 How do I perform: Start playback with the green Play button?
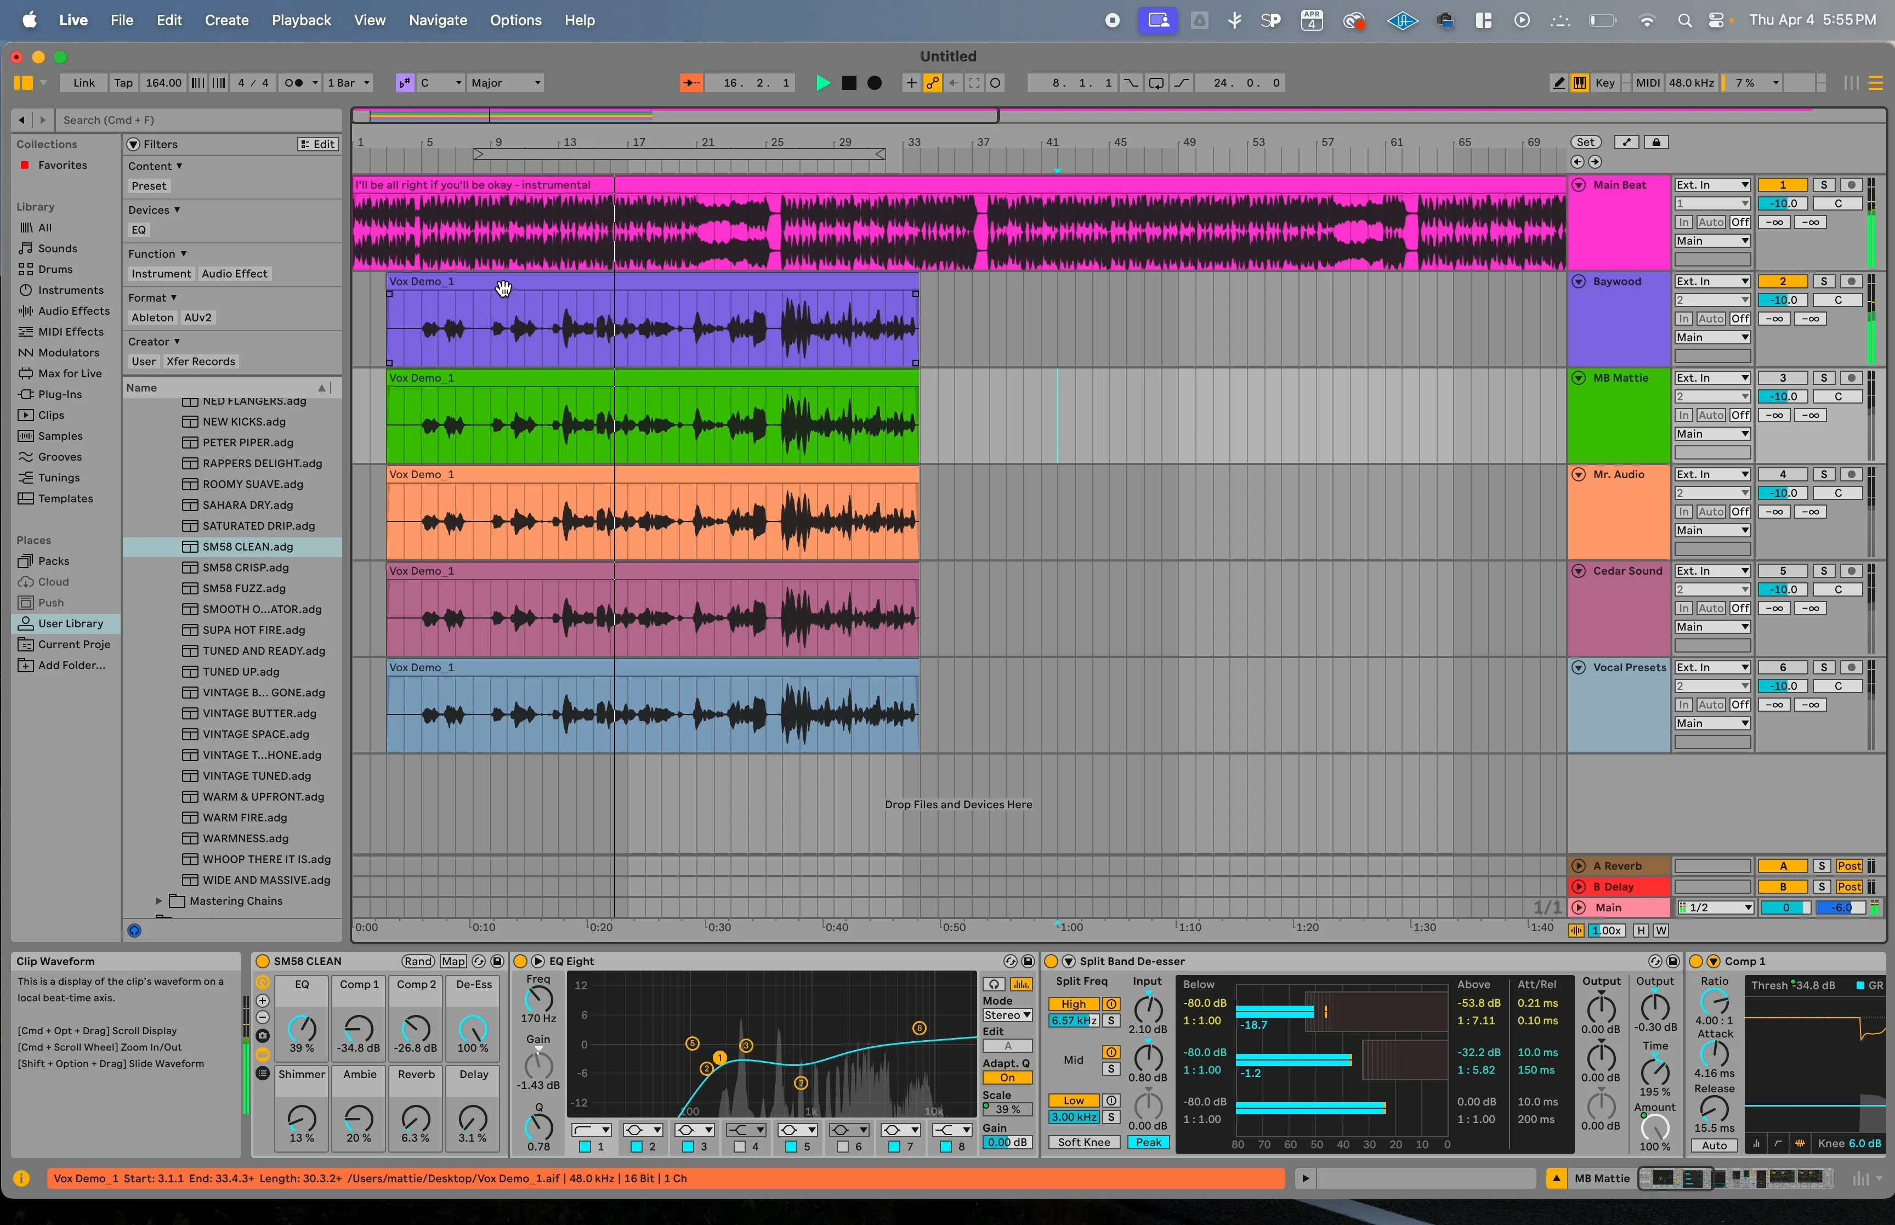[823, 83]
